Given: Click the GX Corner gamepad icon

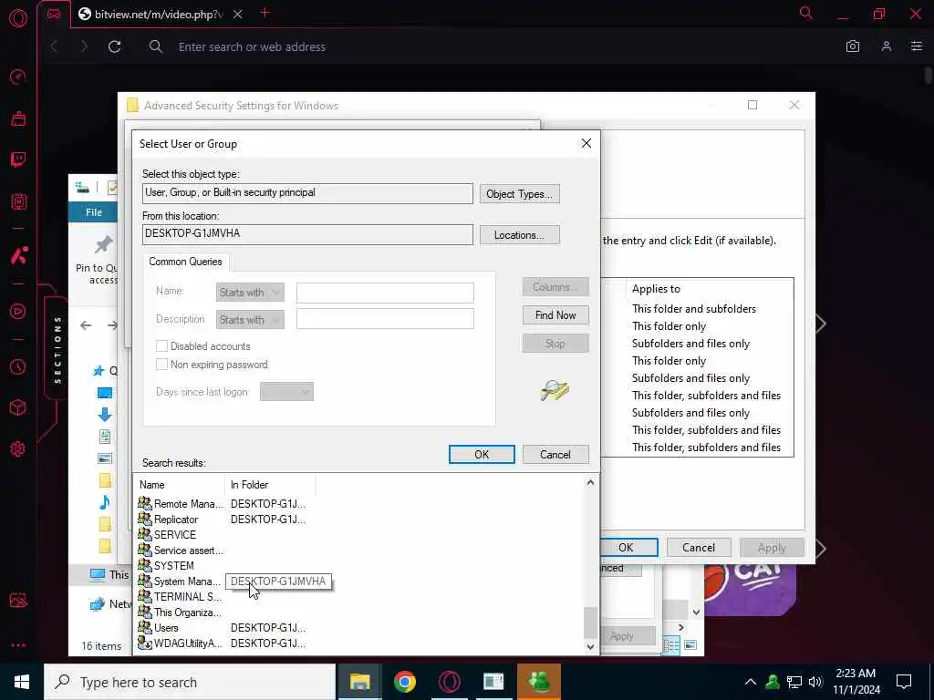Looking at the screenshot, I should point(54,14).
